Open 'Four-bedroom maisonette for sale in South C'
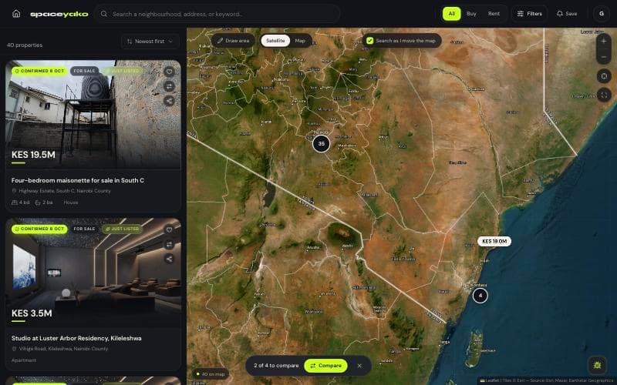The image size is (617, 385). pos(78,180)
